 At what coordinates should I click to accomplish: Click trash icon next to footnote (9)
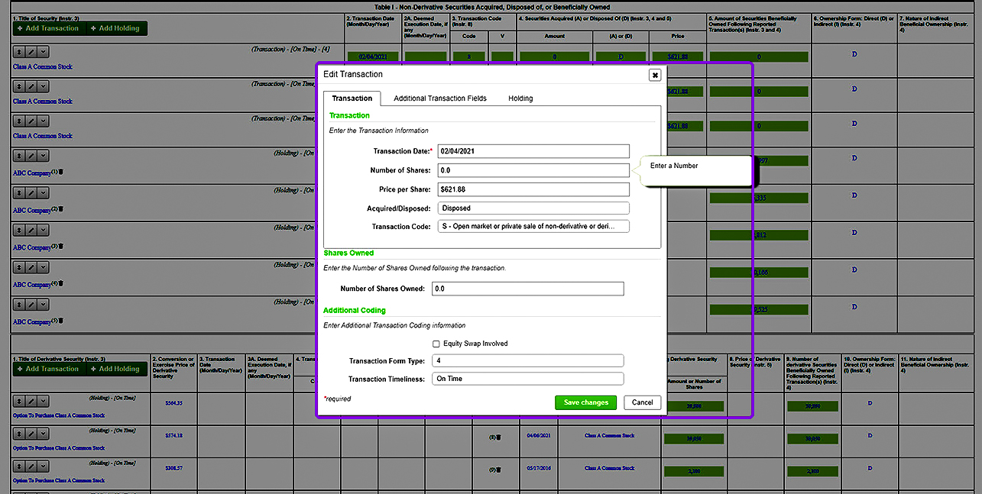point(499,470)
